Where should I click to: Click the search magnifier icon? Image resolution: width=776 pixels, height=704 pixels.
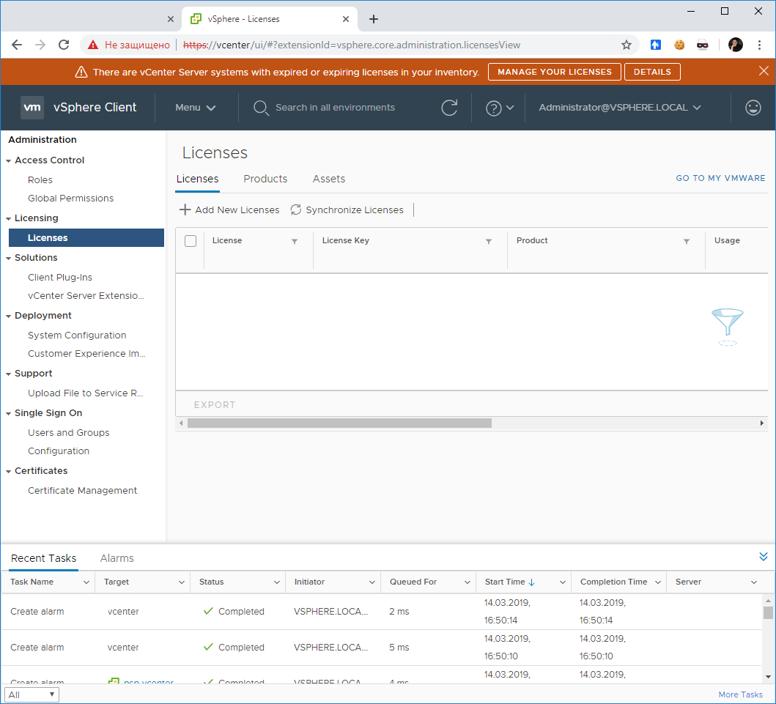click(261, 108)
